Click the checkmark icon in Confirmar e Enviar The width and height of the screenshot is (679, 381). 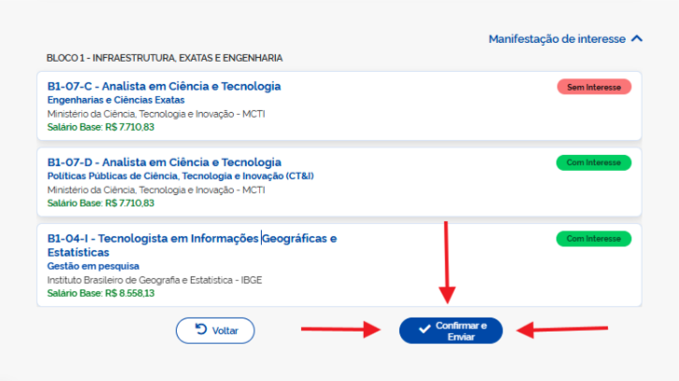click(425, 331)
